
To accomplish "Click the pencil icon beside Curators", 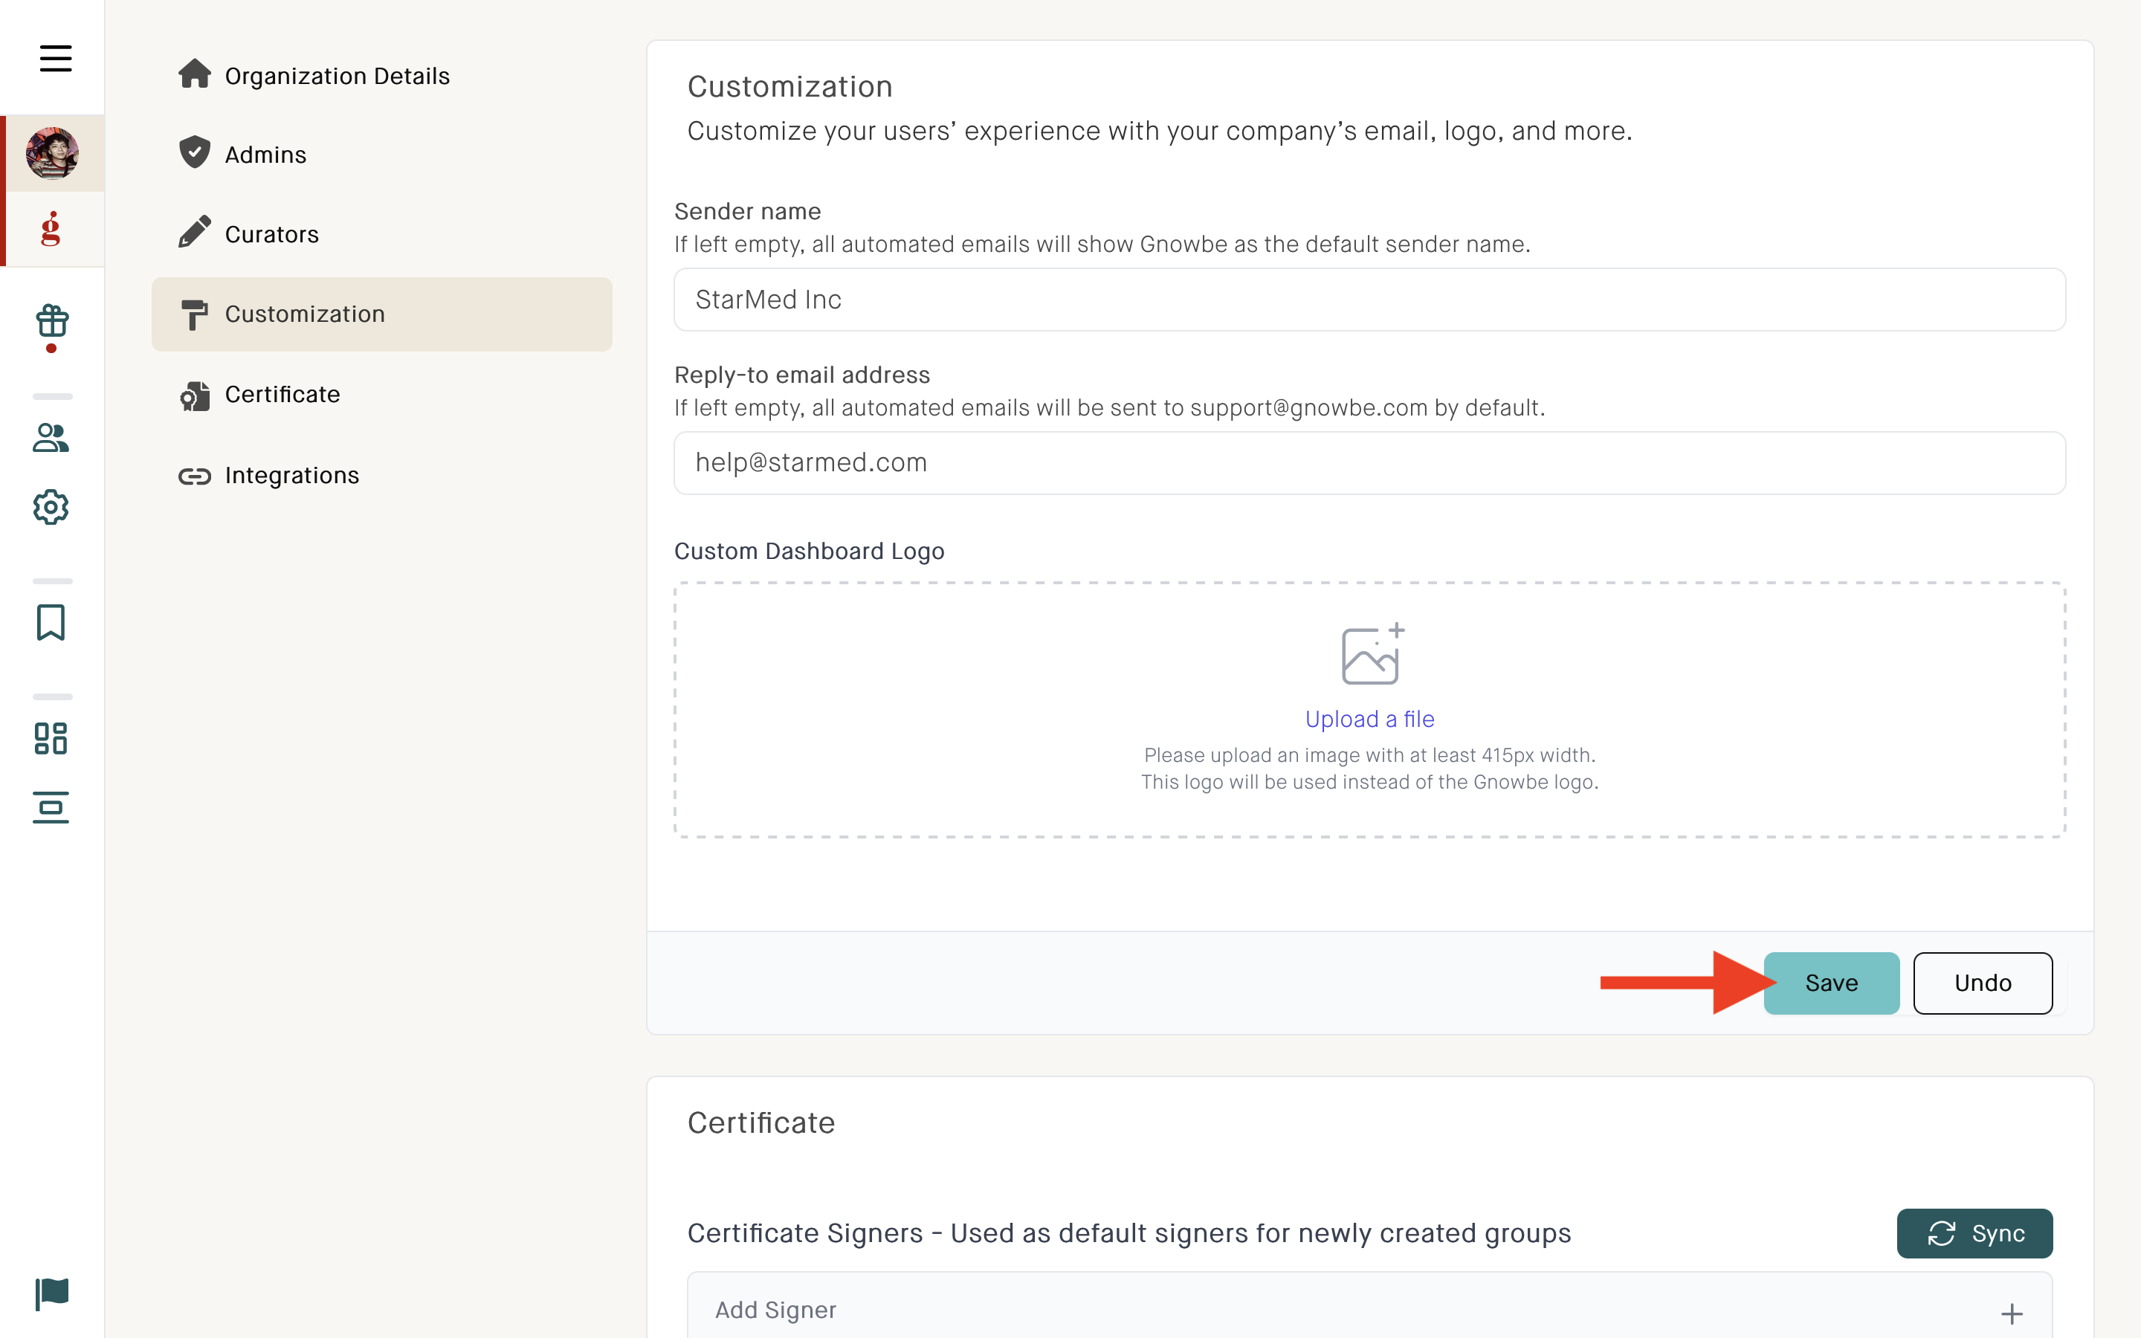I will point(195,232).
